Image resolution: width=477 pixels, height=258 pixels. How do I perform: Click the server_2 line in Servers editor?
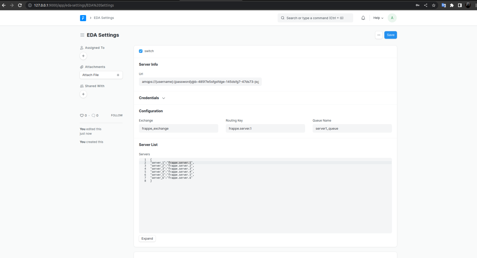[x=172, y=166]
